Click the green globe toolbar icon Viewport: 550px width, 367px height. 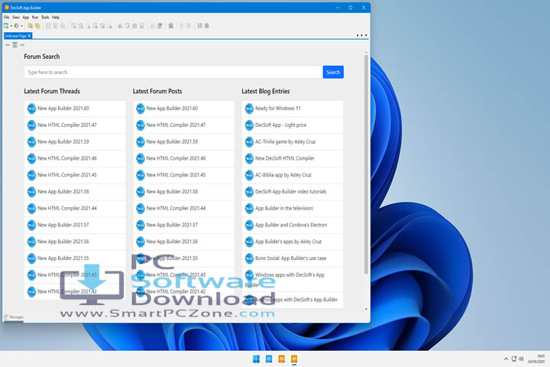click(16, 26)
